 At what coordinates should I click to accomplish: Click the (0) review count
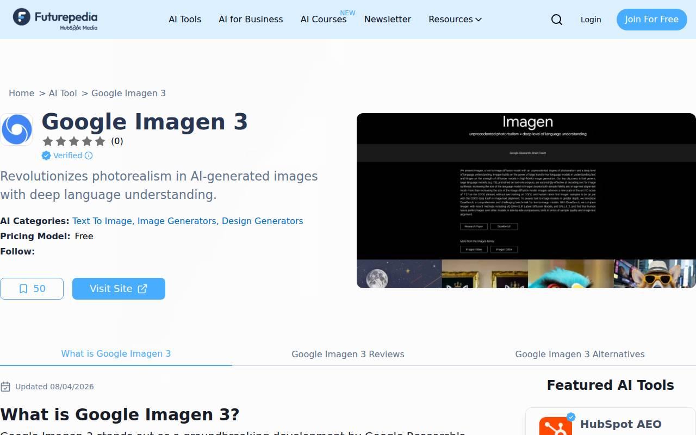pos(117,141)
